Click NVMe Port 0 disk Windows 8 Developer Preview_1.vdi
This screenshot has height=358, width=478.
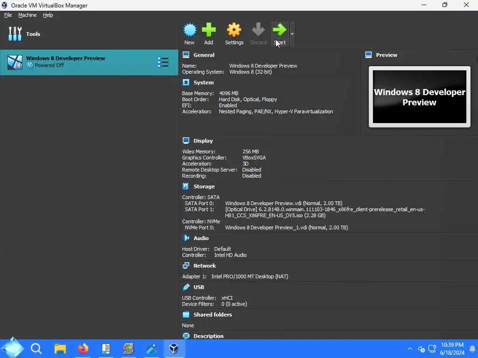point(286,227)
